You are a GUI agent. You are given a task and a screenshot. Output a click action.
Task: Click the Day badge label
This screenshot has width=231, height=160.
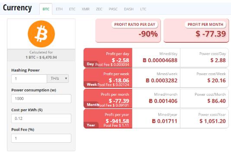click(x=90, y=64)
